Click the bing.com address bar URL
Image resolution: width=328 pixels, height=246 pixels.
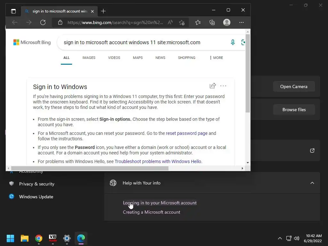(x=115, y=22)
